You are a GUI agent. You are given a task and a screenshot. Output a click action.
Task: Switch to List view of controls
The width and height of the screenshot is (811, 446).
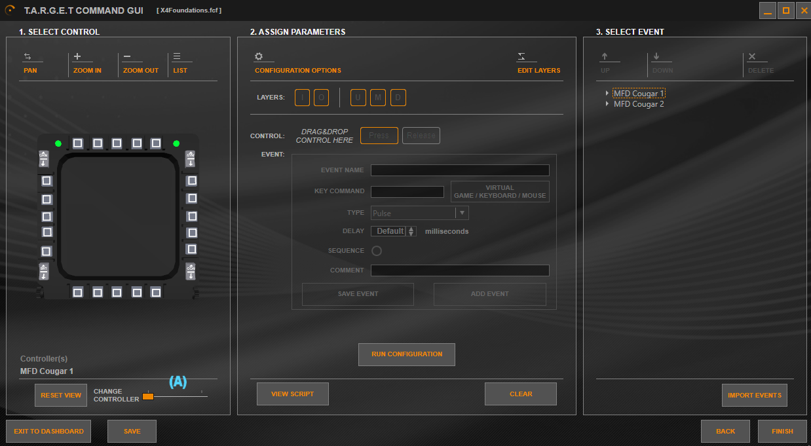(180, 63)
